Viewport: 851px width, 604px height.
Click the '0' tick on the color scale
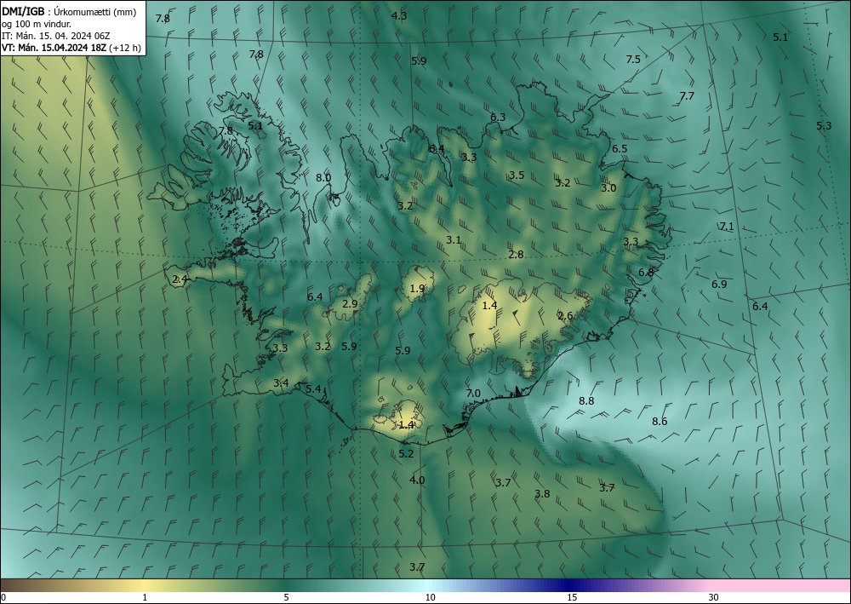point(3,598)
